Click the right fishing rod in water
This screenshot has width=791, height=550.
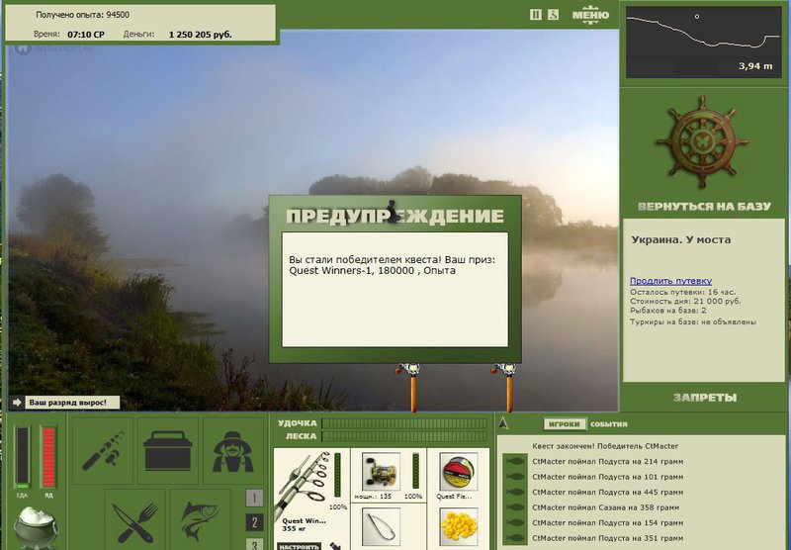tap(506, 387)
